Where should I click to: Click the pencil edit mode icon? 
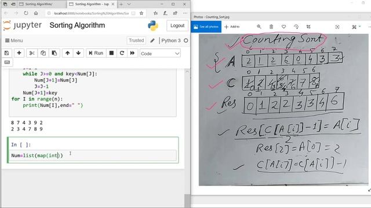click(152, 40)
